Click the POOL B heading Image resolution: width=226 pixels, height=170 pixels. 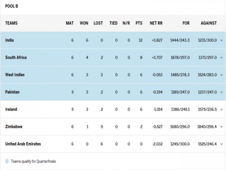[x=12, y=6]
